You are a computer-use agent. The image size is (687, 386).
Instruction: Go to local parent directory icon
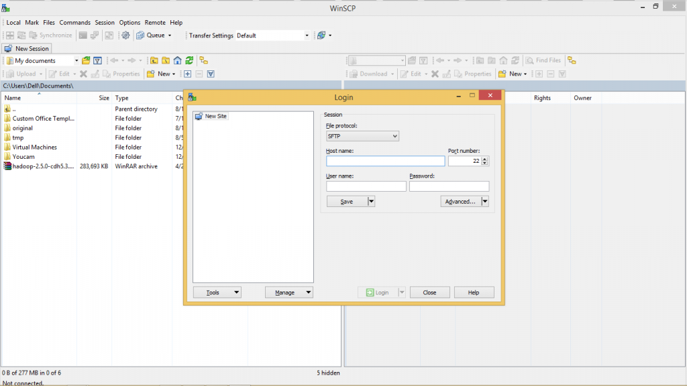[x=154, y=60]
